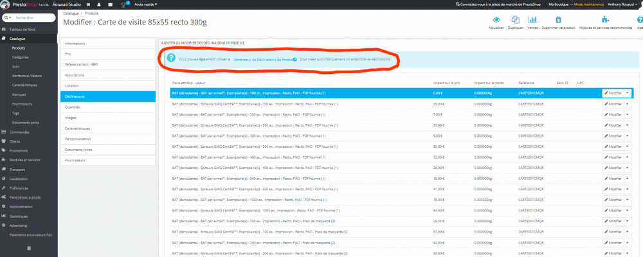
Task: Select Produits submenu item
Action: point(19,48)
